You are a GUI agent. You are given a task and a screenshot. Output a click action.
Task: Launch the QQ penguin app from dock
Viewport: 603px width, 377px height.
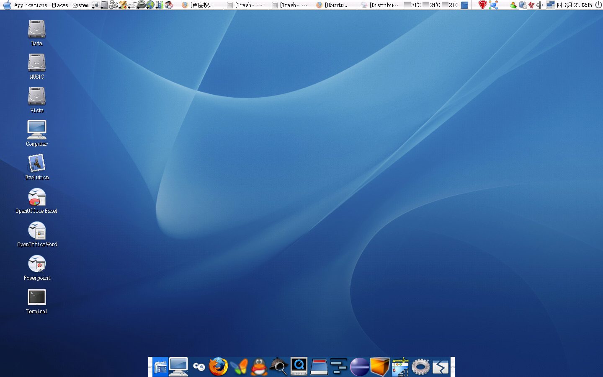(259, 367)
